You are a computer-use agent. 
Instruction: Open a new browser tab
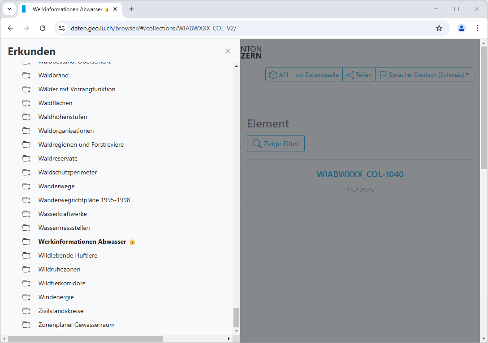point(131,9)
